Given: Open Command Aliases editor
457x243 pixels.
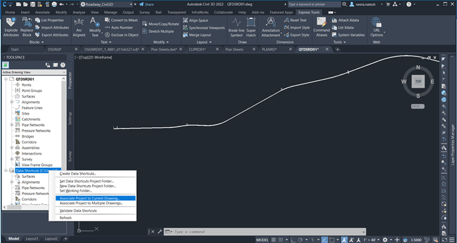Looking at the screenshot, I should (x=321, y=27).
